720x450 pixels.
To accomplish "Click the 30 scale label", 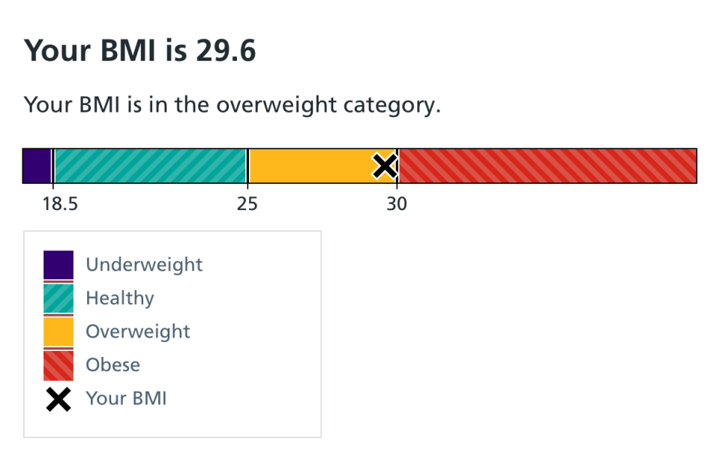I will click(397, 203).
